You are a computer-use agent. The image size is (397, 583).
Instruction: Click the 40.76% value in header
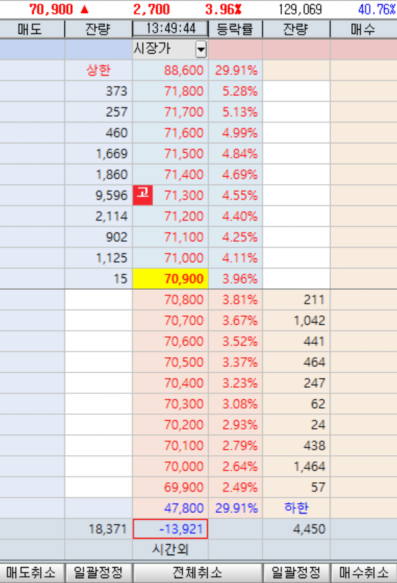[x=377, y=9]
